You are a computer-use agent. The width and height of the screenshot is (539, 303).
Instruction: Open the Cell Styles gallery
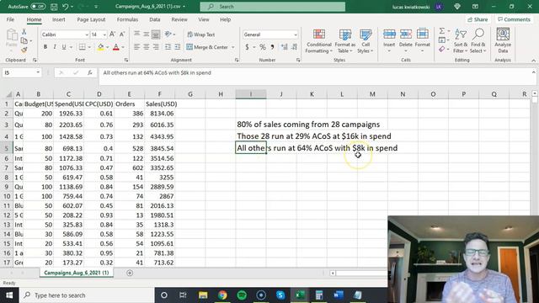[x=365, y=41]
